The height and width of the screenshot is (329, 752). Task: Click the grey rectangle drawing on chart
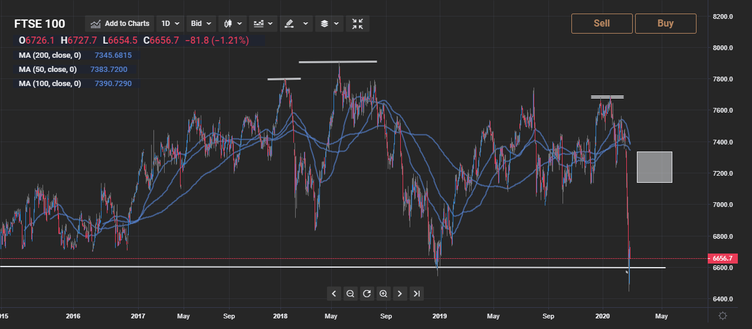(x=654, y=167)
